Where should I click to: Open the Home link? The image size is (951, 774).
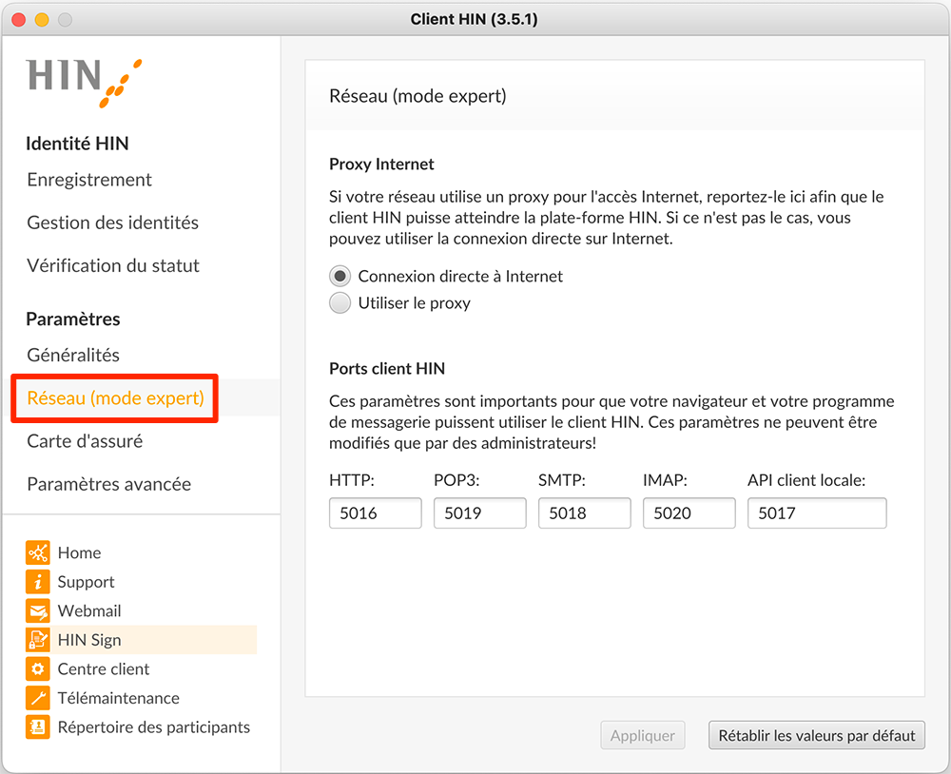80,552
